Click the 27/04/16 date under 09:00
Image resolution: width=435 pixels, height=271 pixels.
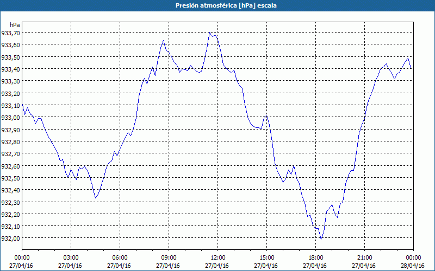click(168, 266)
